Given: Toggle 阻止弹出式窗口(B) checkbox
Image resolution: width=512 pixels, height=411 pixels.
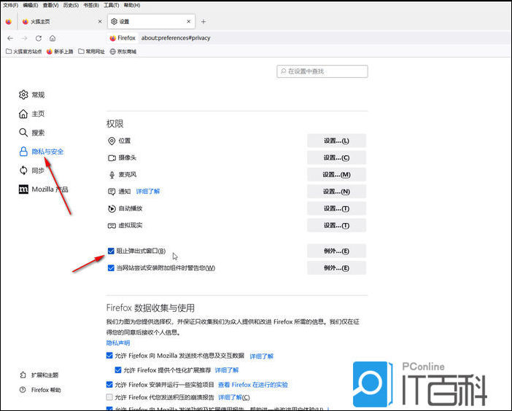Looking at the screenshot, I should tap(111, 251).
